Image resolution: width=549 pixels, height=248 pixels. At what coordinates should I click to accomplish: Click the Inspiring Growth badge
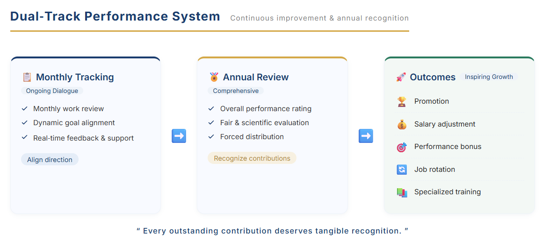(x=489, y=77)
